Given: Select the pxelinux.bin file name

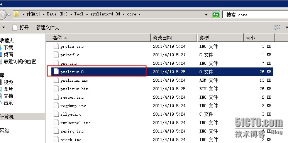Looking at the screenshot, I should (x=75, y=89).
